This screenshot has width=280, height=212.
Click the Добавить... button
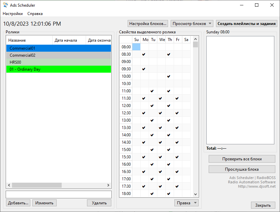coord(18,203)
